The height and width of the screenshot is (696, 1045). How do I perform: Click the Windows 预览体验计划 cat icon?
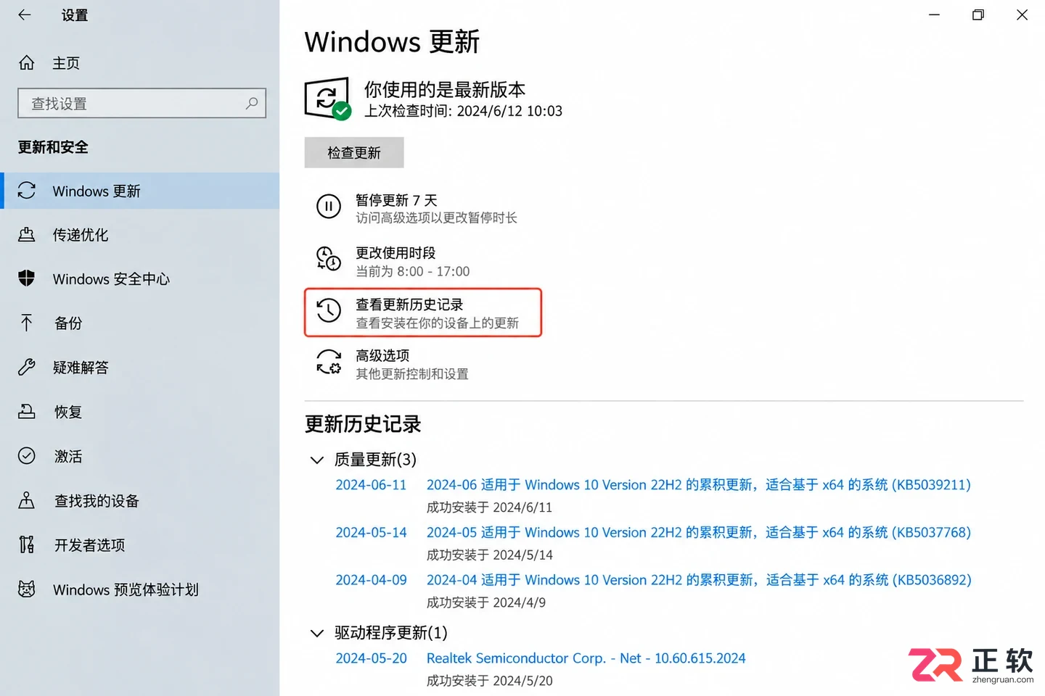click(x=27, y=589)
